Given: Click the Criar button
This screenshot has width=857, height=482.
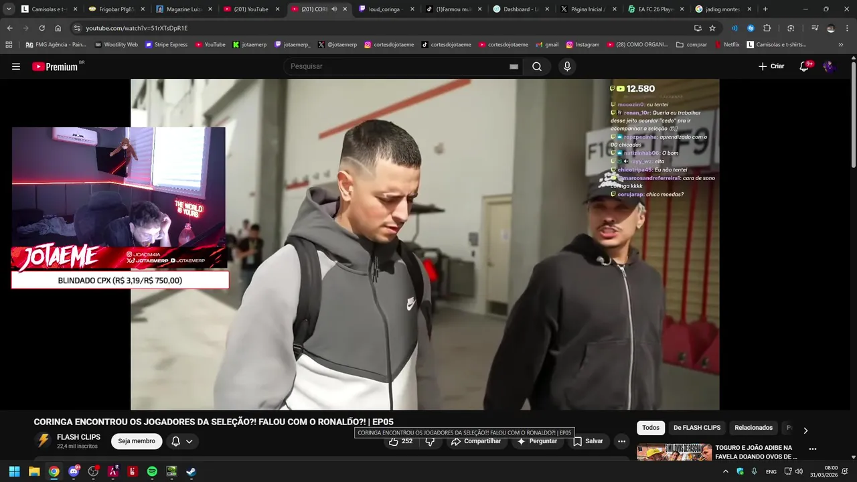Looking at the screenshot, I should click(771, 66).
